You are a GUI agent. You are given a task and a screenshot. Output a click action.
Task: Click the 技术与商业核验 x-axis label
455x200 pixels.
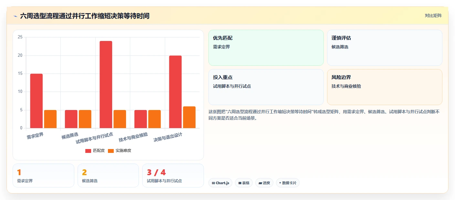[133, 137]
